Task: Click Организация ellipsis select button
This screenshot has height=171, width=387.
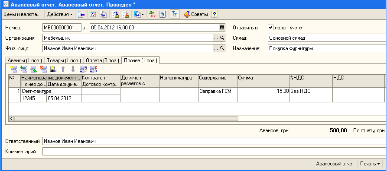Action: [x=216, y=38]
